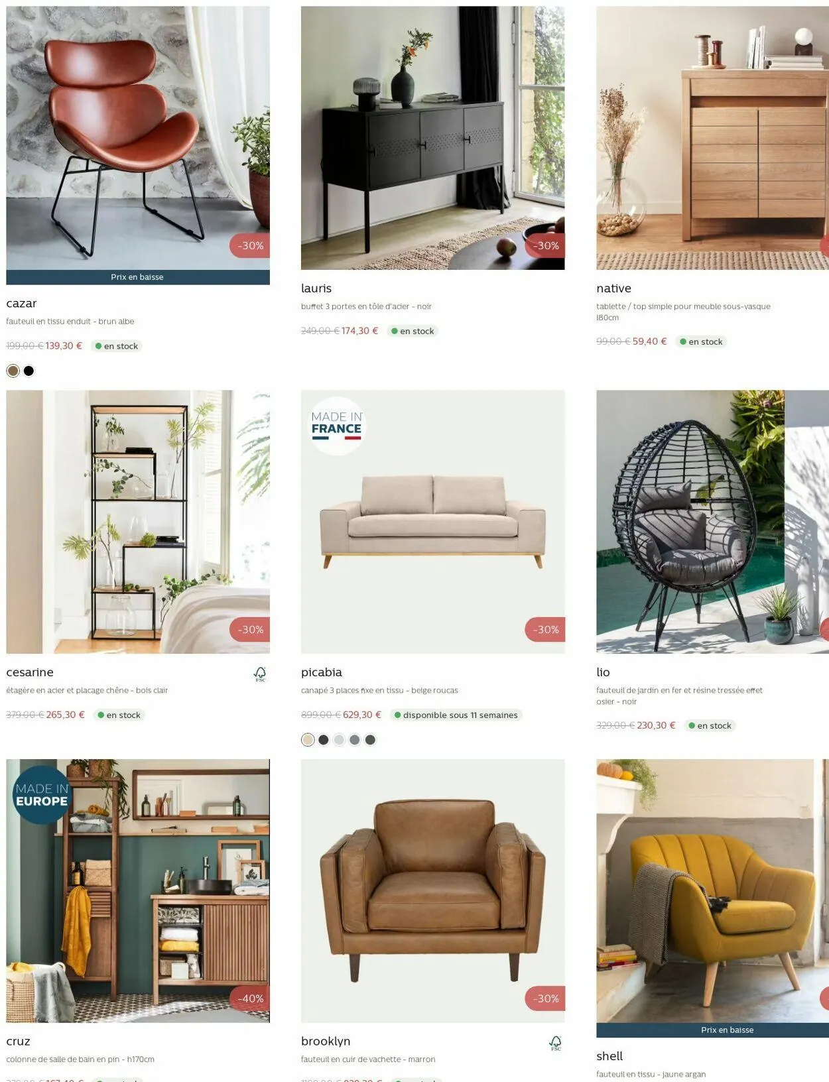This screenshot has width=829, height=1082.
Task: Click the Prix en baisse banner under cazar
Action: [x=138, y=277]
